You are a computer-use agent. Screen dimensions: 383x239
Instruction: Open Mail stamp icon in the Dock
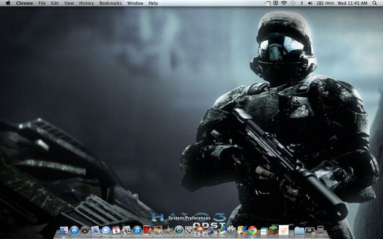coord(95,230)
